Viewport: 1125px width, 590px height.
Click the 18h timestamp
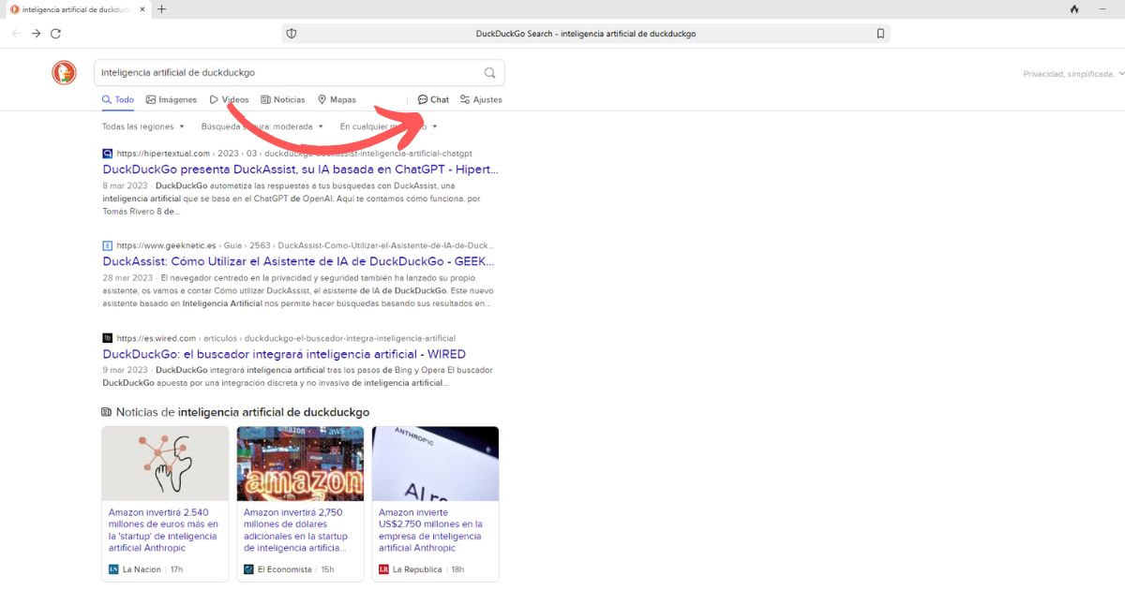coord(457,569)
